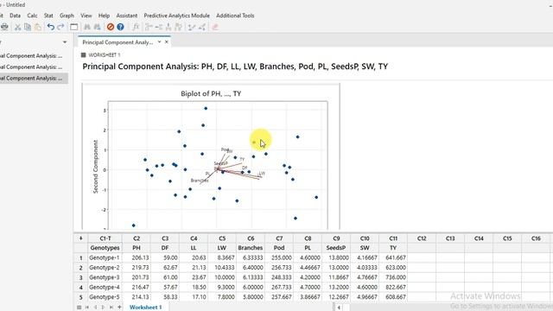
Task: Click the worksheet horizontal scrollbar left arrow
Action: click(339, 308)
